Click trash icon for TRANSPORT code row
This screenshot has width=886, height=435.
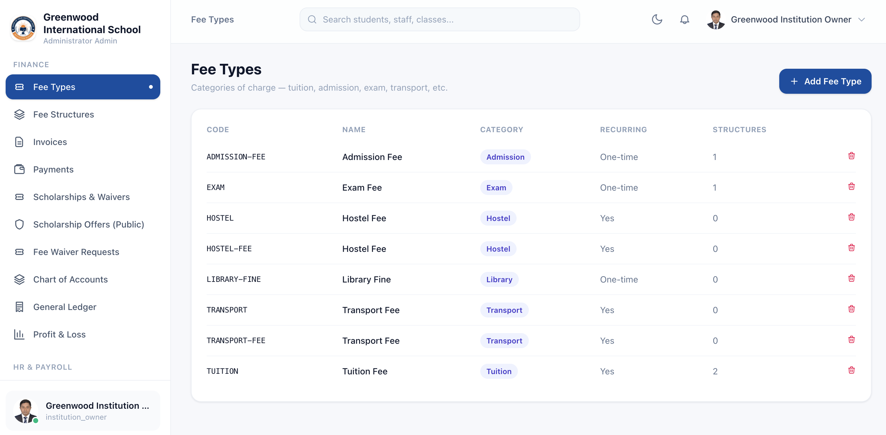851,309
